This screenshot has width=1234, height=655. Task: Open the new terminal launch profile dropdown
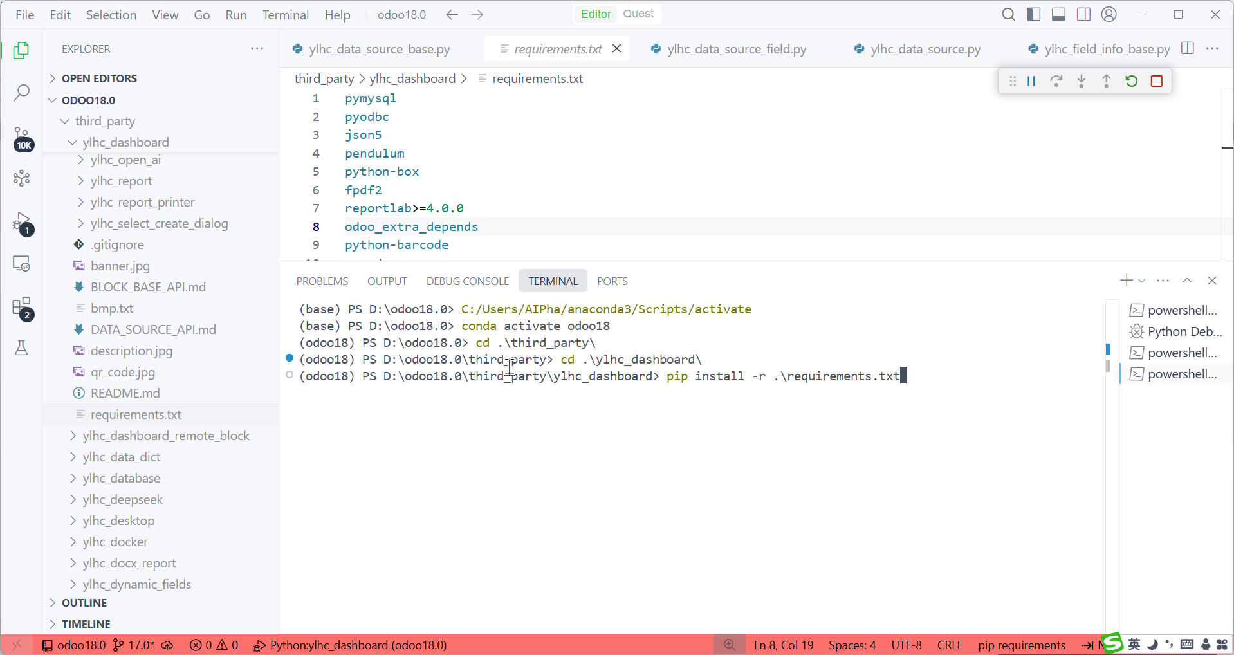pos(1142,281)
